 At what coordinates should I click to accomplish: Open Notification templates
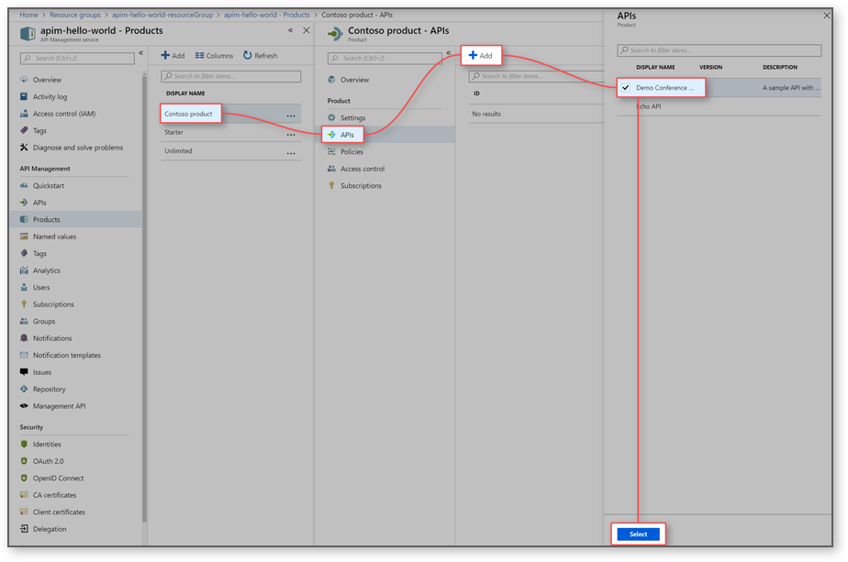(x=66, y=356)
